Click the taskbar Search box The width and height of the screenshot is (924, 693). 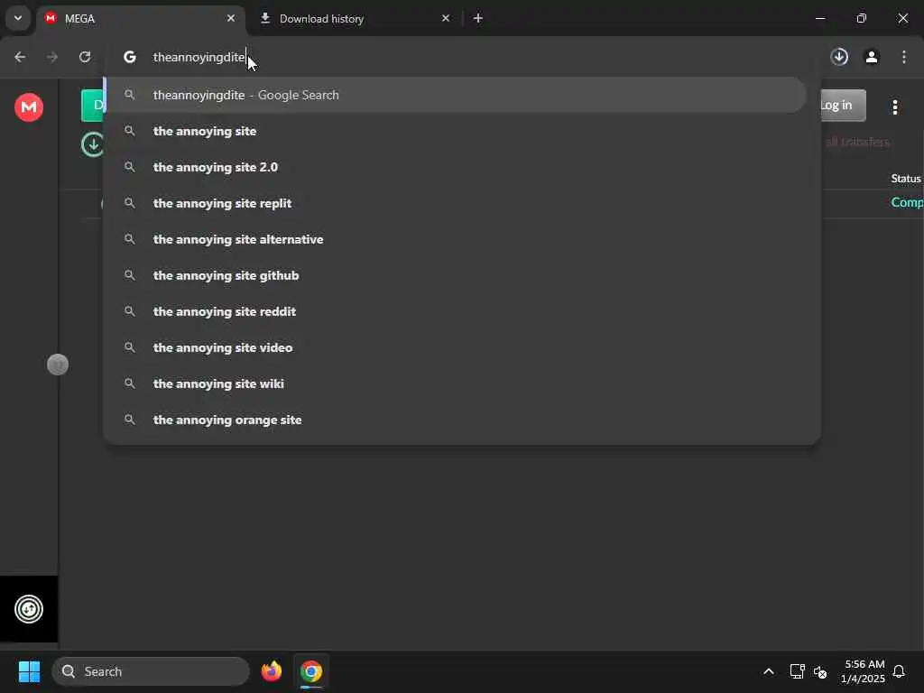pyautogui.click(x=151, y=671)
